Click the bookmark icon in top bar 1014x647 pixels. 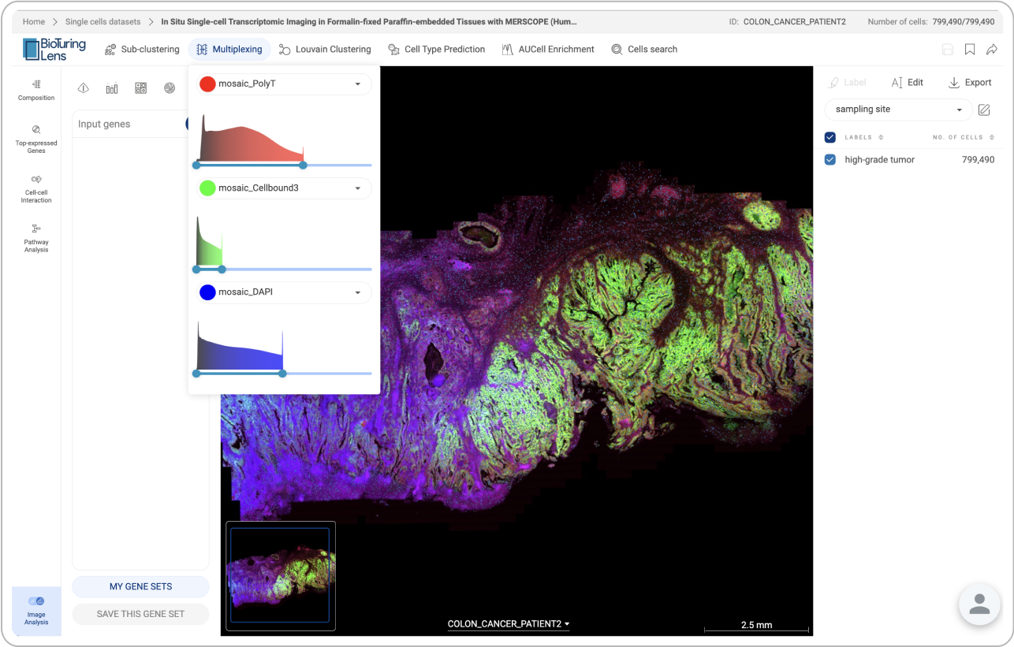click(970, 50)
